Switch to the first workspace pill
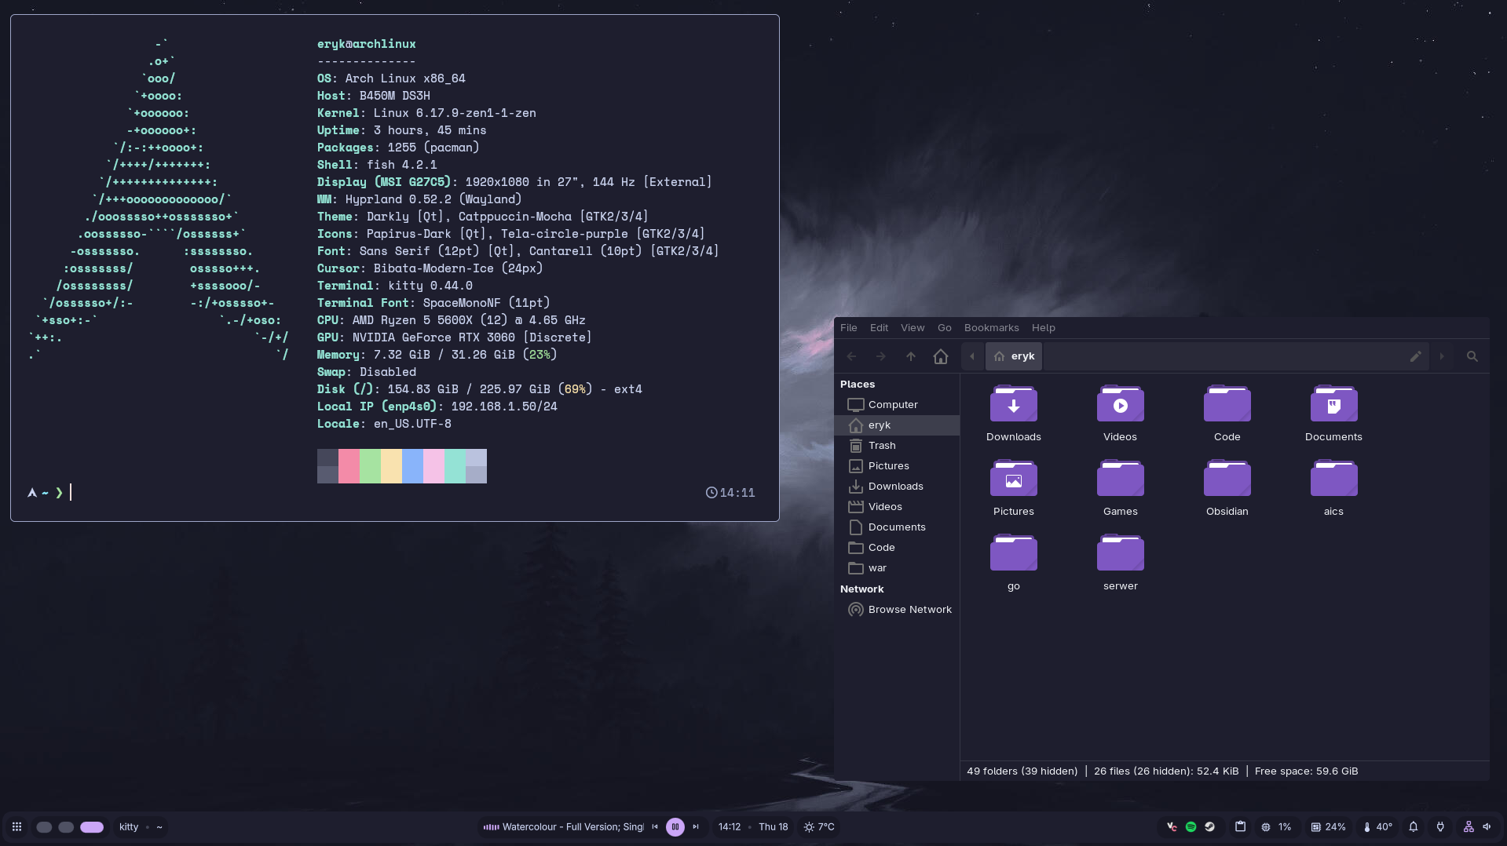Viewport: 1507px width, 846px height. click(x=44, y=827)
